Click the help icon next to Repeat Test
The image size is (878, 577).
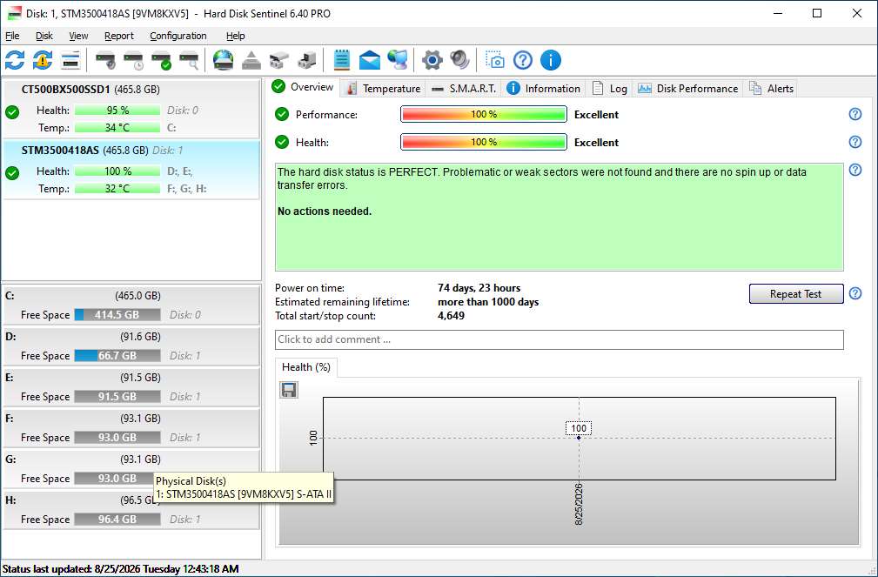coord(855,293)
